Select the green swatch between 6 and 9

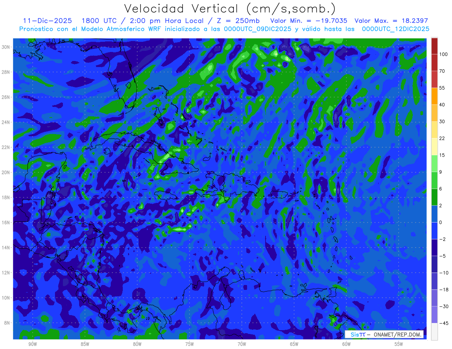coord(434,180)
